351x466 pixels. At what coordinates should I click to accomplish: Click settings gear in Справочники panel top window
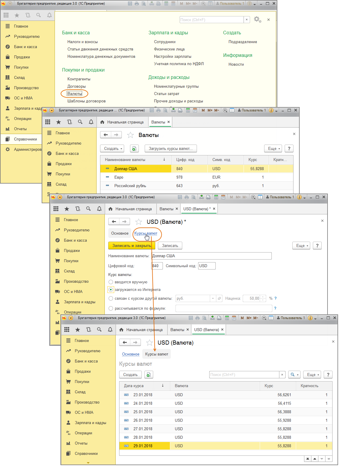coord(257,19)
